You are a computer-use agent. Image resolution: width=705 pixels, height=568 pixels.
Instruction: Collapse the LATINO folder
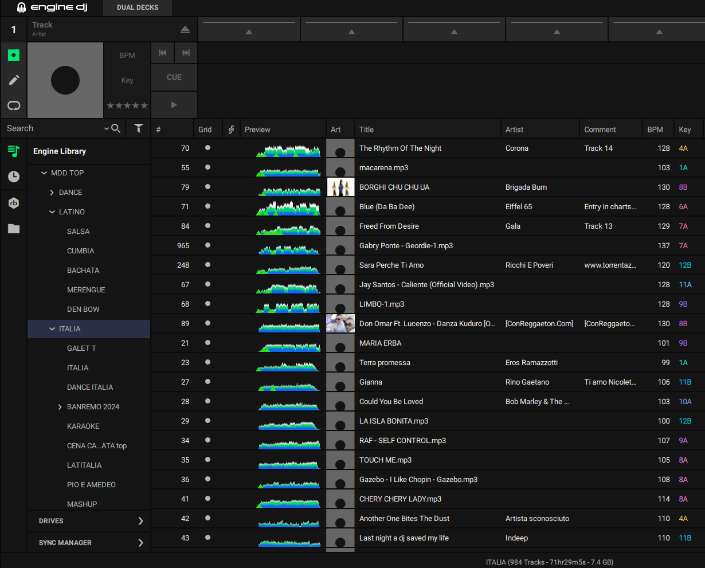point(52,212)
